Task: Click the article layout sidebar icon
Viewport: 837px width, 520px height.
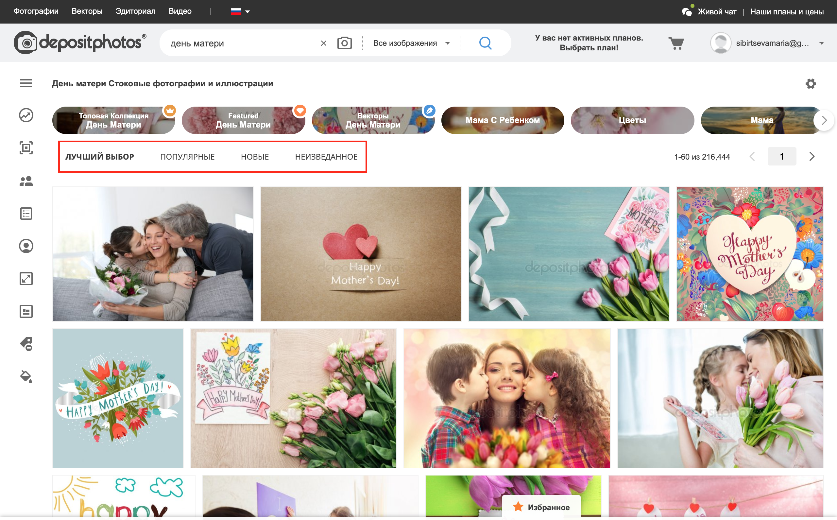Action: tap(26, 311)
